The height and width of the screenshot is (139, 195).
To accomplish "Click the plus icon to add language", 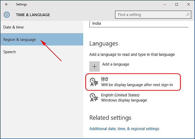I will click(x=94, y=67).
